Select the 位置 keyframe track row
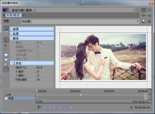Viewport: 155px width, 114px height. [19, 95]
